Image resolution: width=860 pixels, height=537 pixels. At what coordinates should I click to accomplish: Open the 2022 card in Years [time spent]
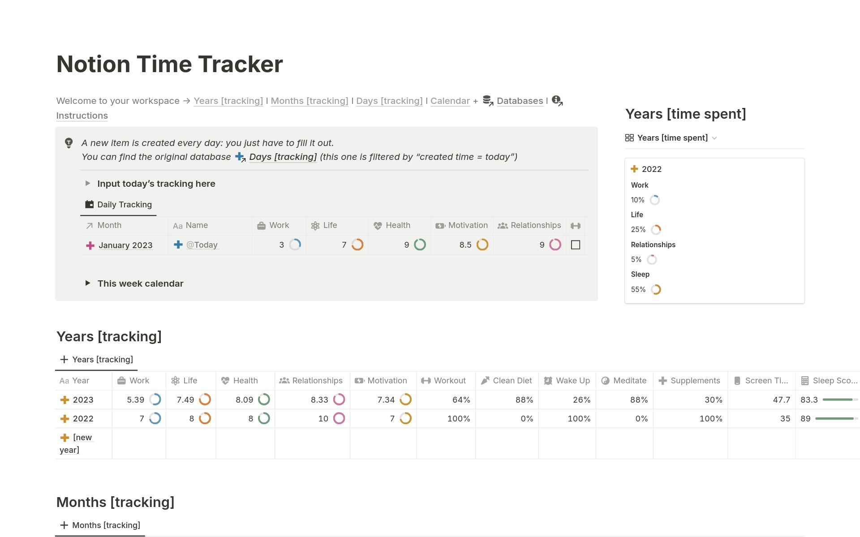pos(714,231)
